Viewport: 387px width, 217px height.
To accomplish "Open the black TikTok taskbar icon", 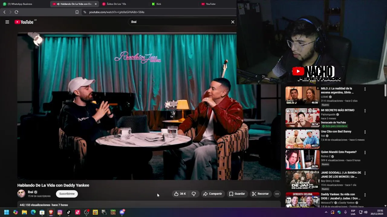I will (69, 212).
